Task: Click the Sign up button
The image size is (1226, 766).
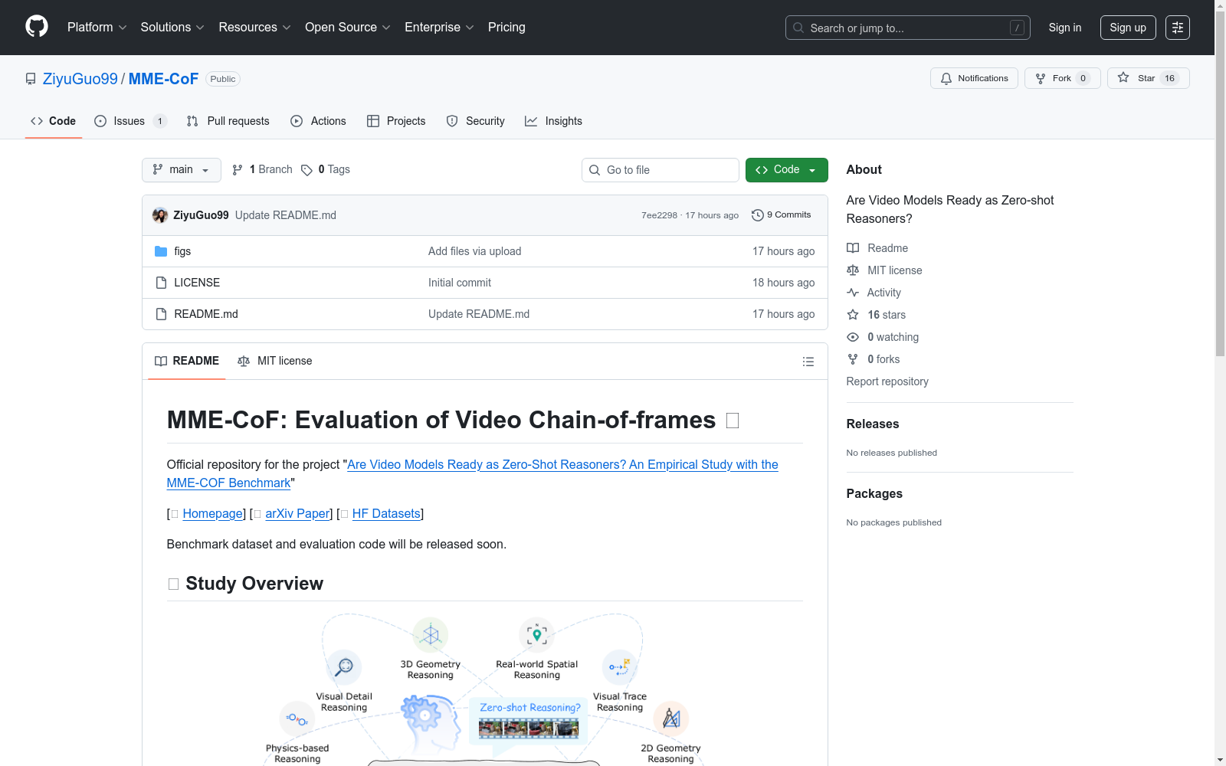Action: click(x=1128, y=28)
